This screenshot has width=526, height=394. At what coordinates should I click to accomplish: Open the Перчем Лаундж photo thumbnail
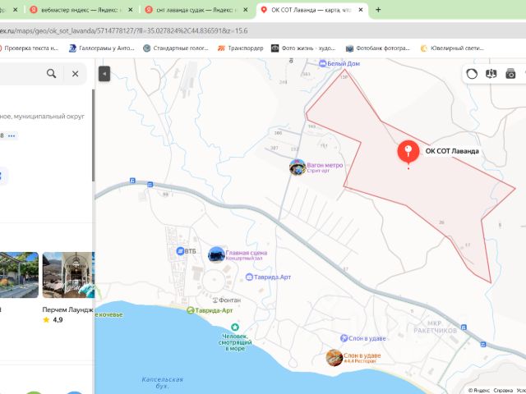coord(68,275)
